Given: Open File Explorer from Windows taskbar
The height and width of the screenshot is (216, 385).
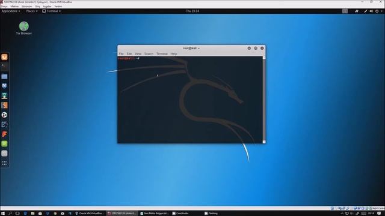Looking at the screenshot, I should coord(32,214).
